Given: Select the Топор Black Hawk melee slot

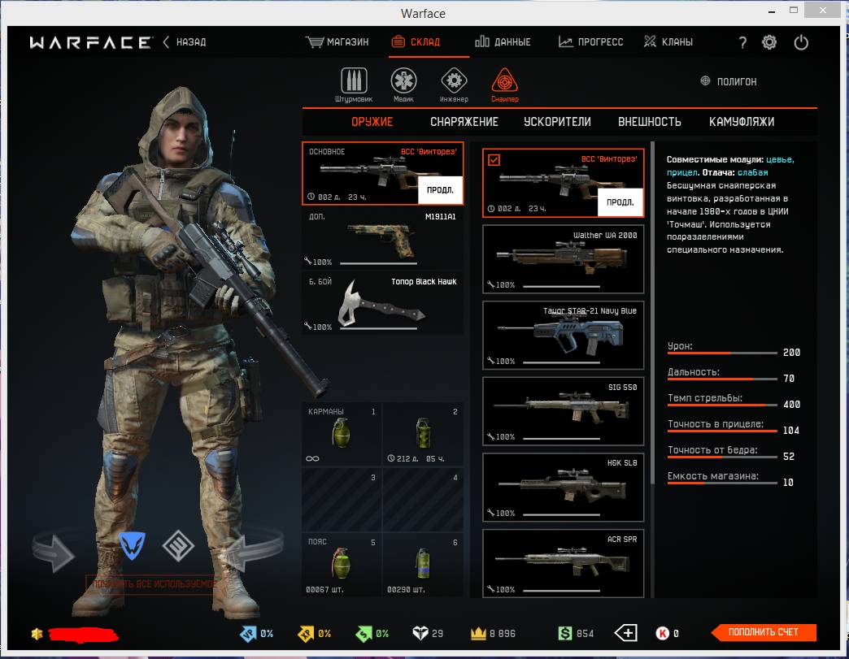Looking at the screenshot, I should pyautogui.click(x=382, y=303).
